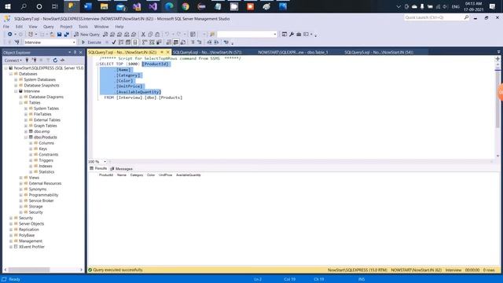The width and height of the screenshot is (503, 283).
Task: Click the Save icon in the toolbar
Action: pyautogui.click(x=60, y=34)
